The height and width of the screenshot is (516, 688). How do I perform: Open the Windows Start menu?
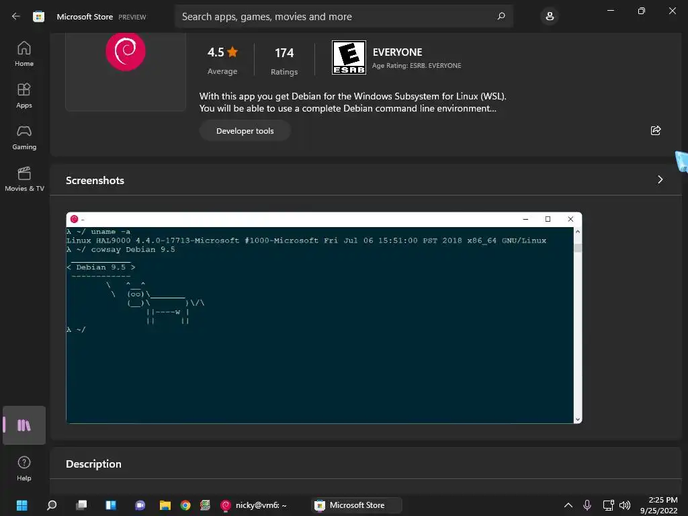pos(22,505)
